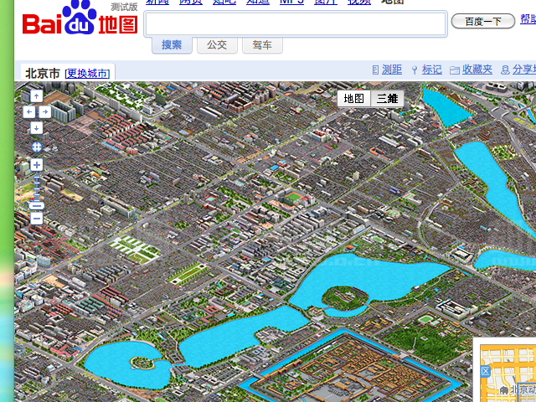Zoom out with the minus button
The width and height of the screenshot is (536, 402).
pos(37,219)
